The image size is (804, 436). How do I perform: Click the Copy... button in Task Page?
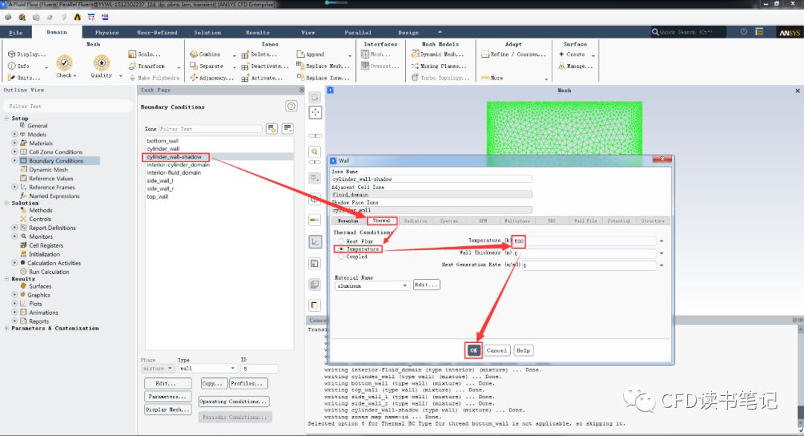[212, 383]
